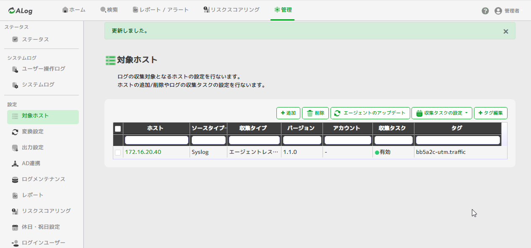Image resolution: width=531 pixels, height=248 pixels.
Task: Sort by the タグ column header
Action: (x=458, y=128)
